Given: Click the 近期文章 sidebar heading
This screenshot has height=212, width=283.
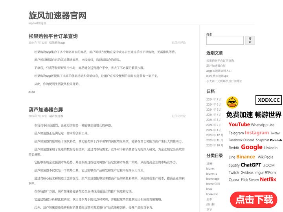Looking at the screenshot, I should coord(215,53).
